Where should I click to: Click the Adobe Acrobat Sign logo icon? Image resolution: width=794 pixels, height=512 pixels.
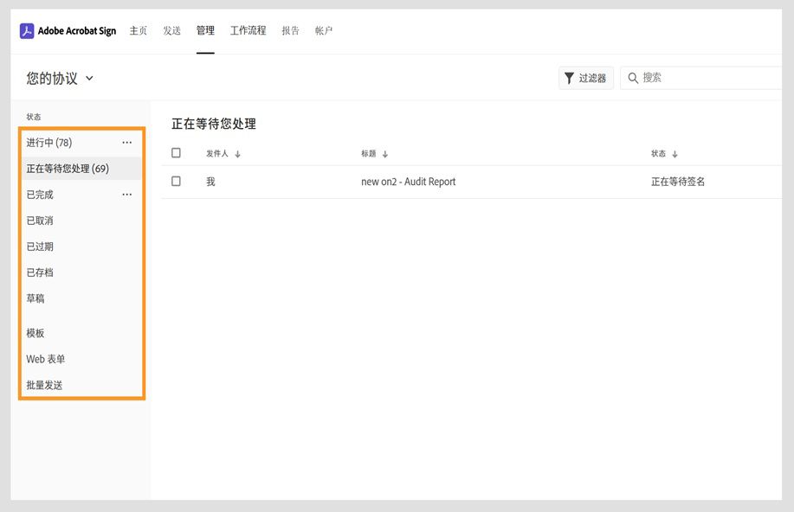(x=27, y=30)
